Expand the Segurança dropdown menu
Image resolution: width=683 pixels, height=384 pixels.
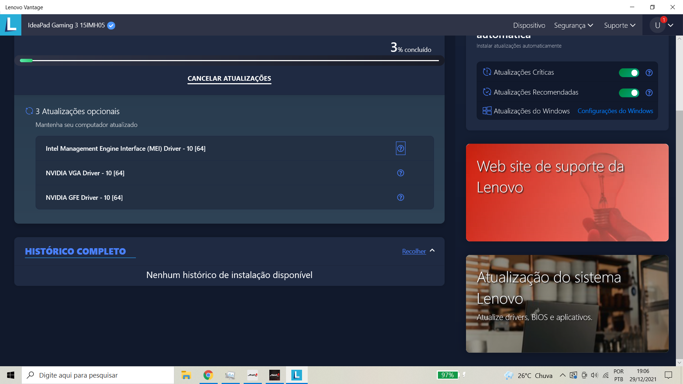573,25
